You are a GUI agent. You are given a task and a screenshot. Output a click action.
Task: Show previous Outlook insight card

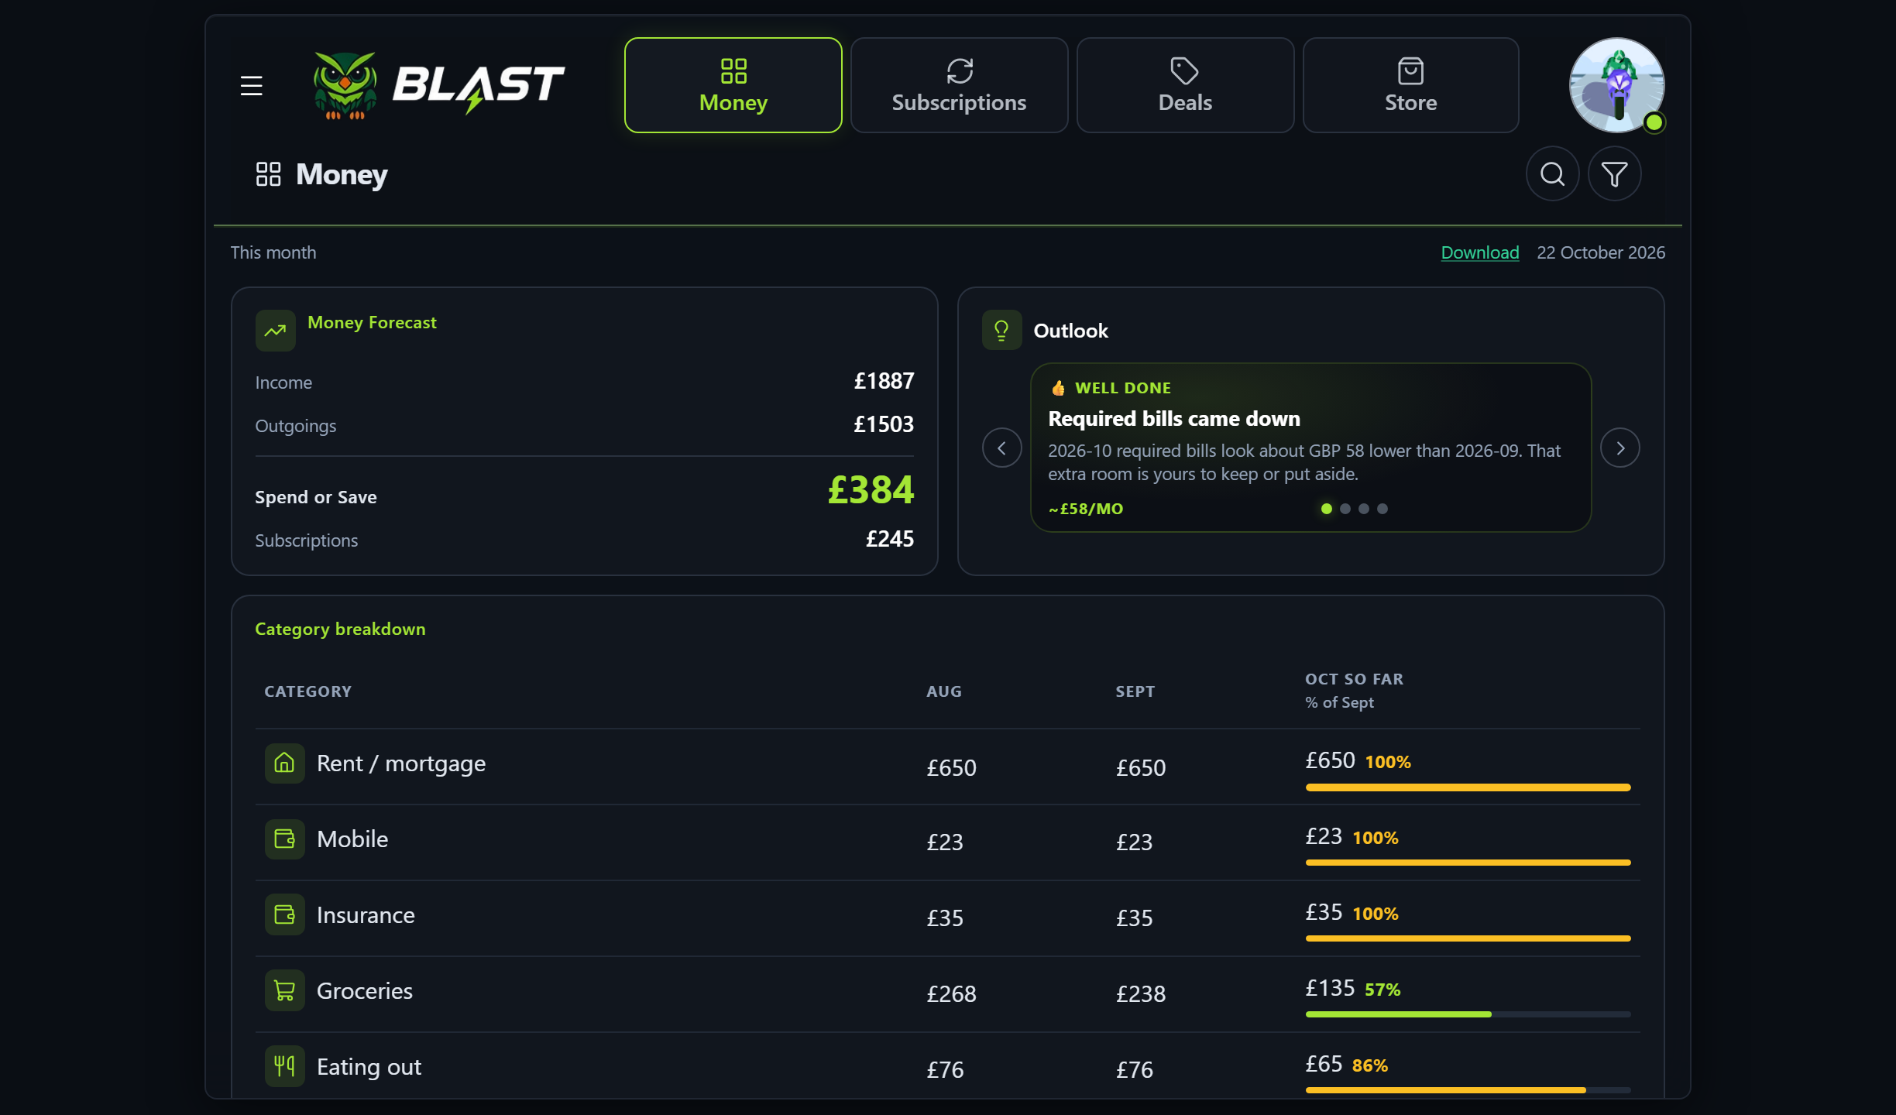[1001, 448]
